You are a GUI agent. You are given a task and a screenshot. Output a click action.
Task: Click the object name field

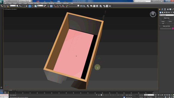point(166,29)
